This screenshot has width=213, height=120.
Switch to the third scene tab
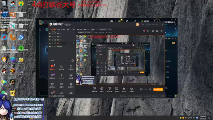63,29
